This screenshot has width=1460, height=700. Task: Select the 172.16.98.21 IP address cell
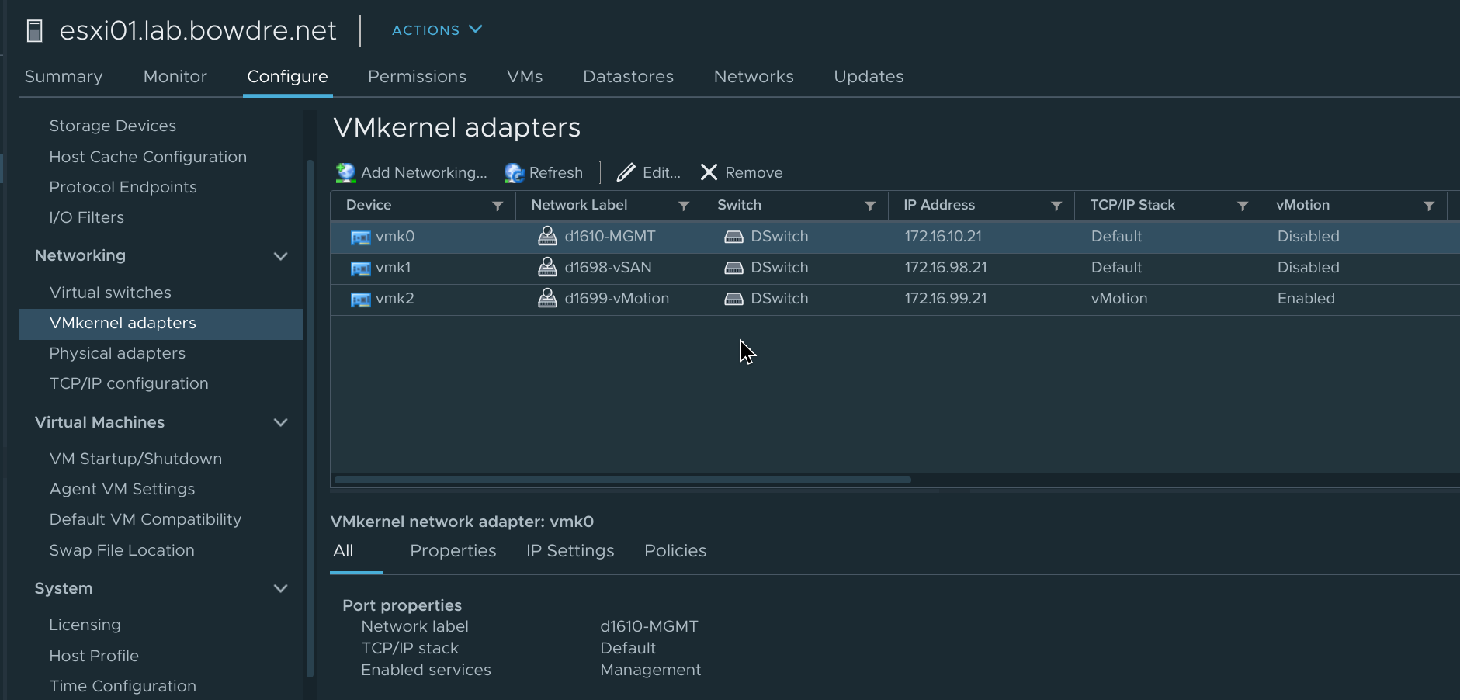pos(945,268)
